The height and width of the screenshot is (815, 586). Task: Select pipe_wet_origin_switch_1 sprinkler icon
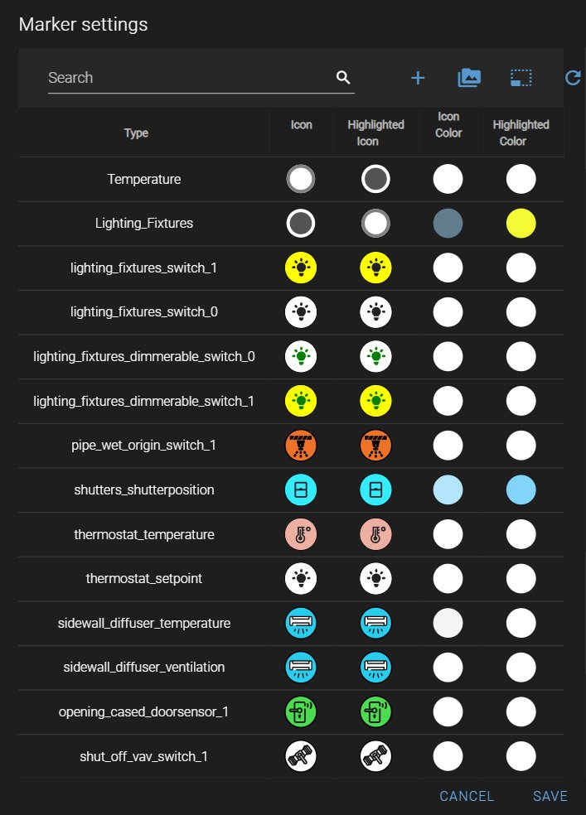301,446
